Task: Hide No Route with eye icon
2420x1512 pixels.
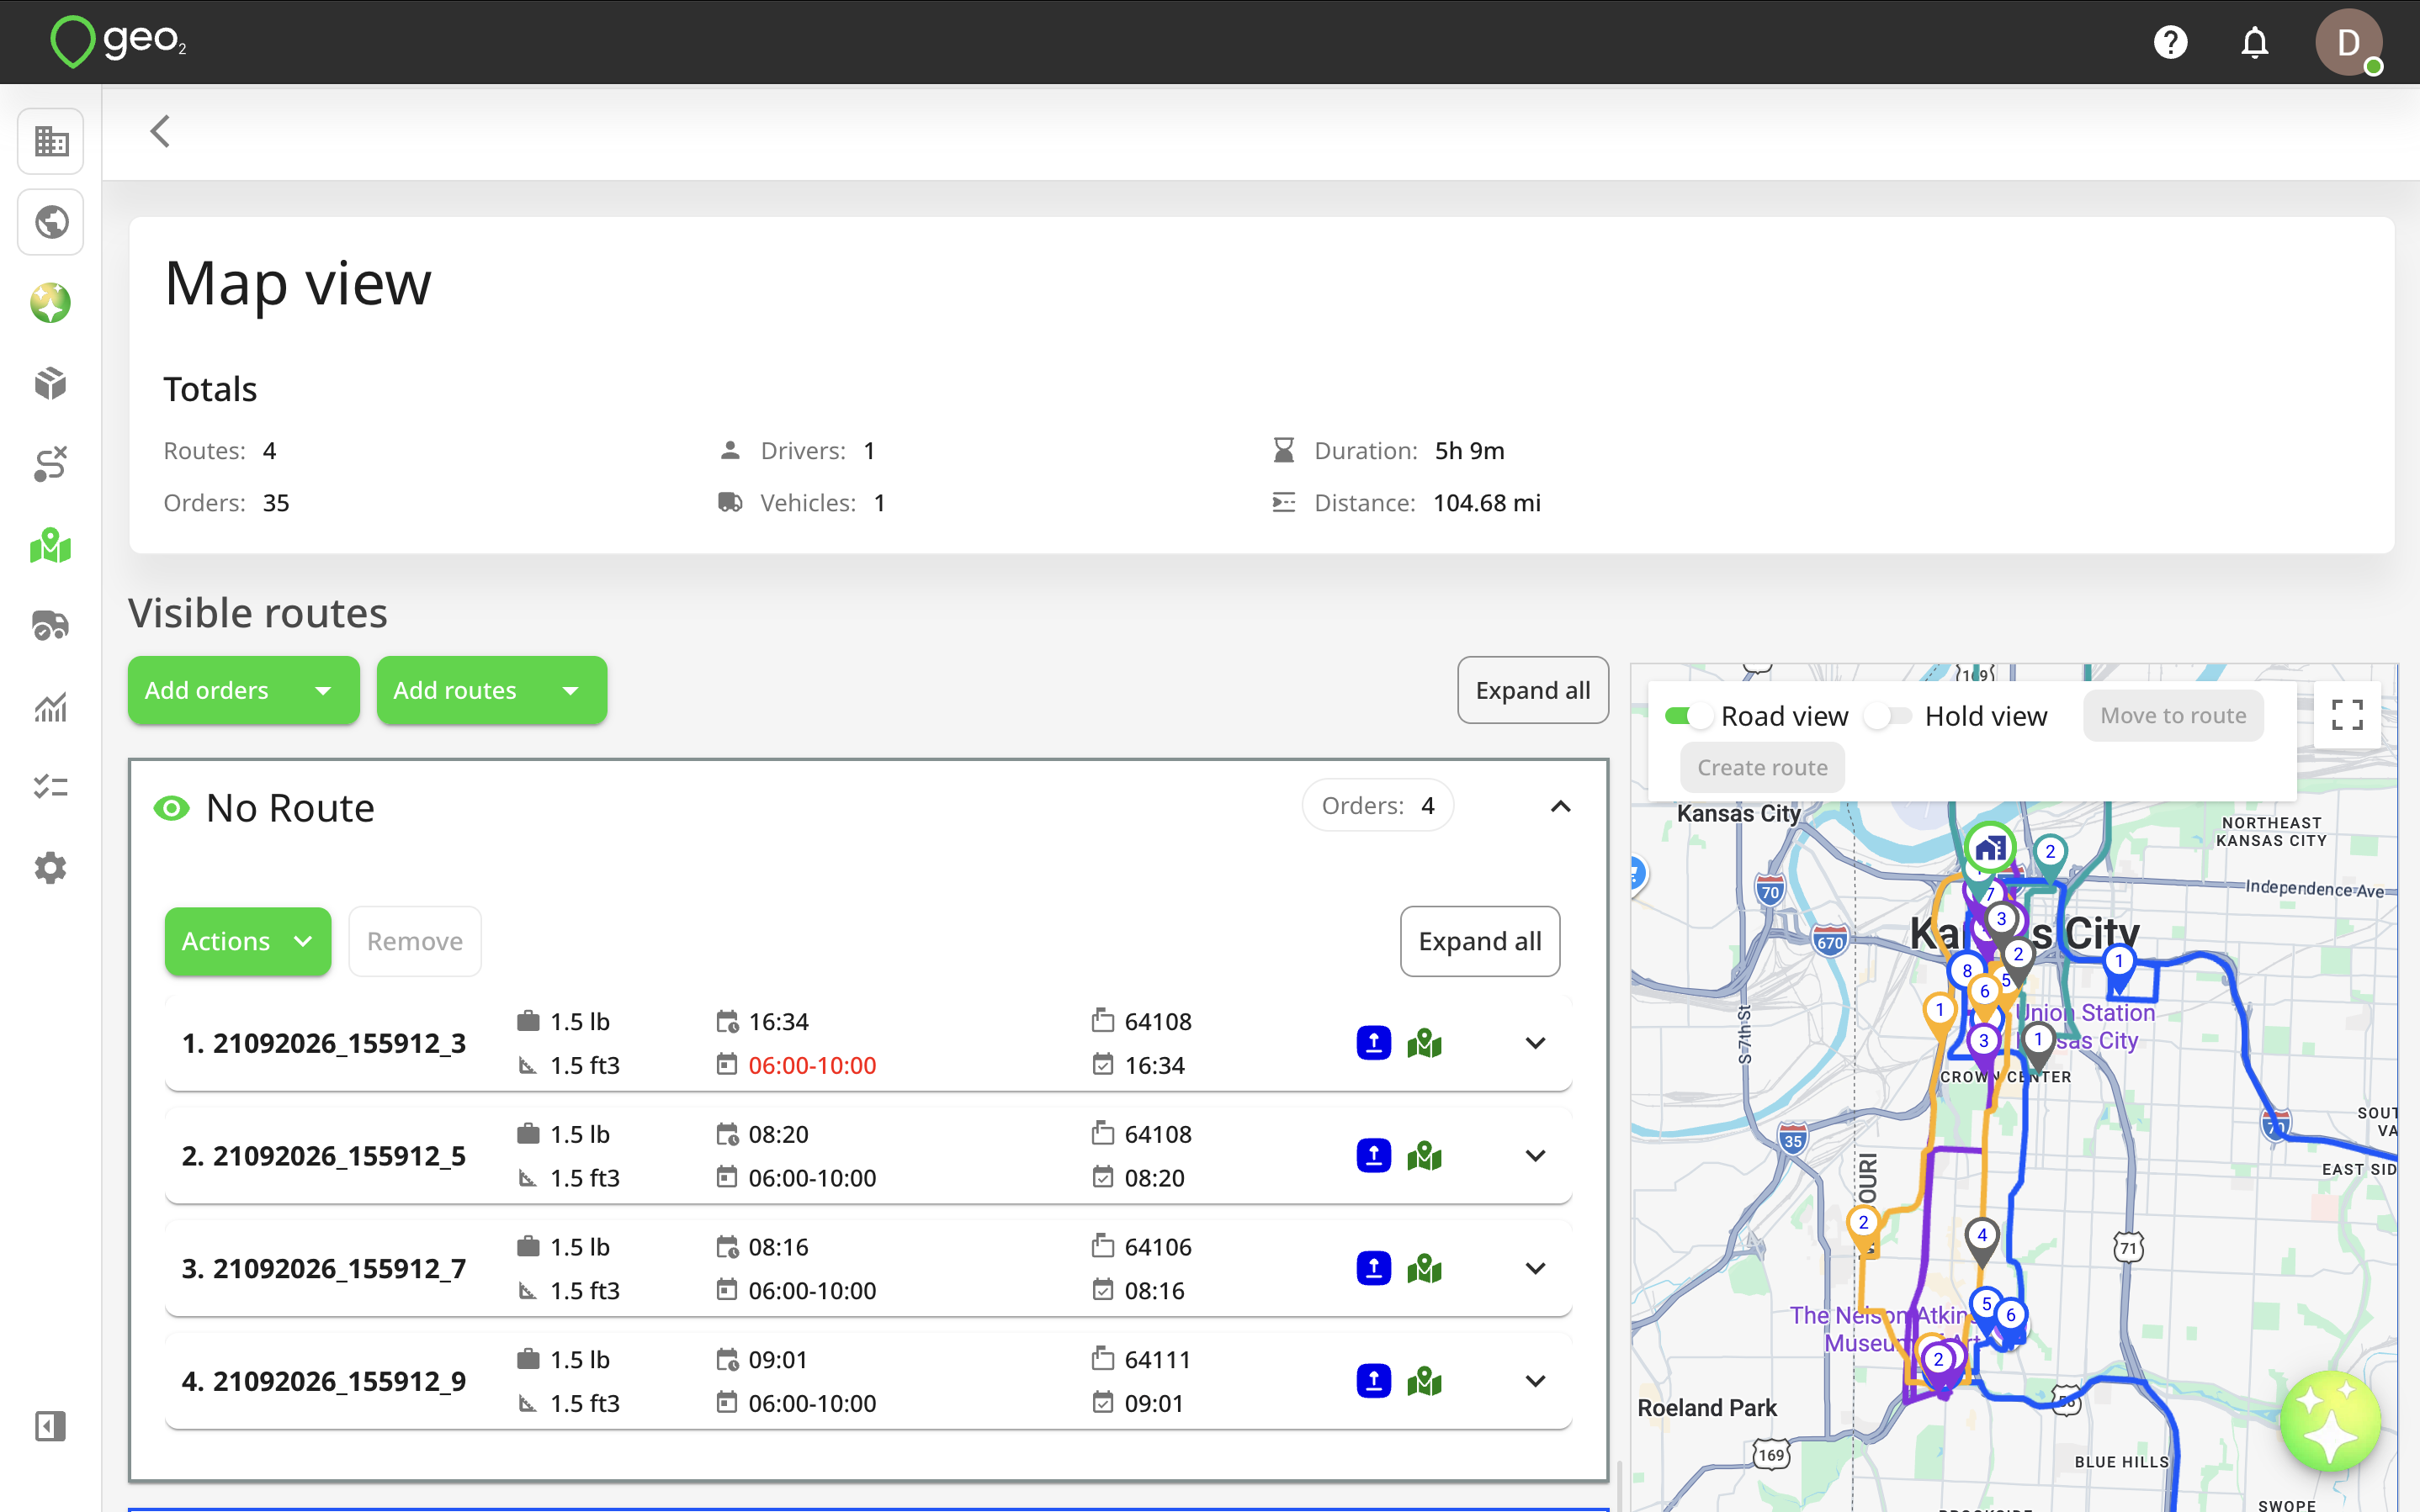Action: pos(172,808)
